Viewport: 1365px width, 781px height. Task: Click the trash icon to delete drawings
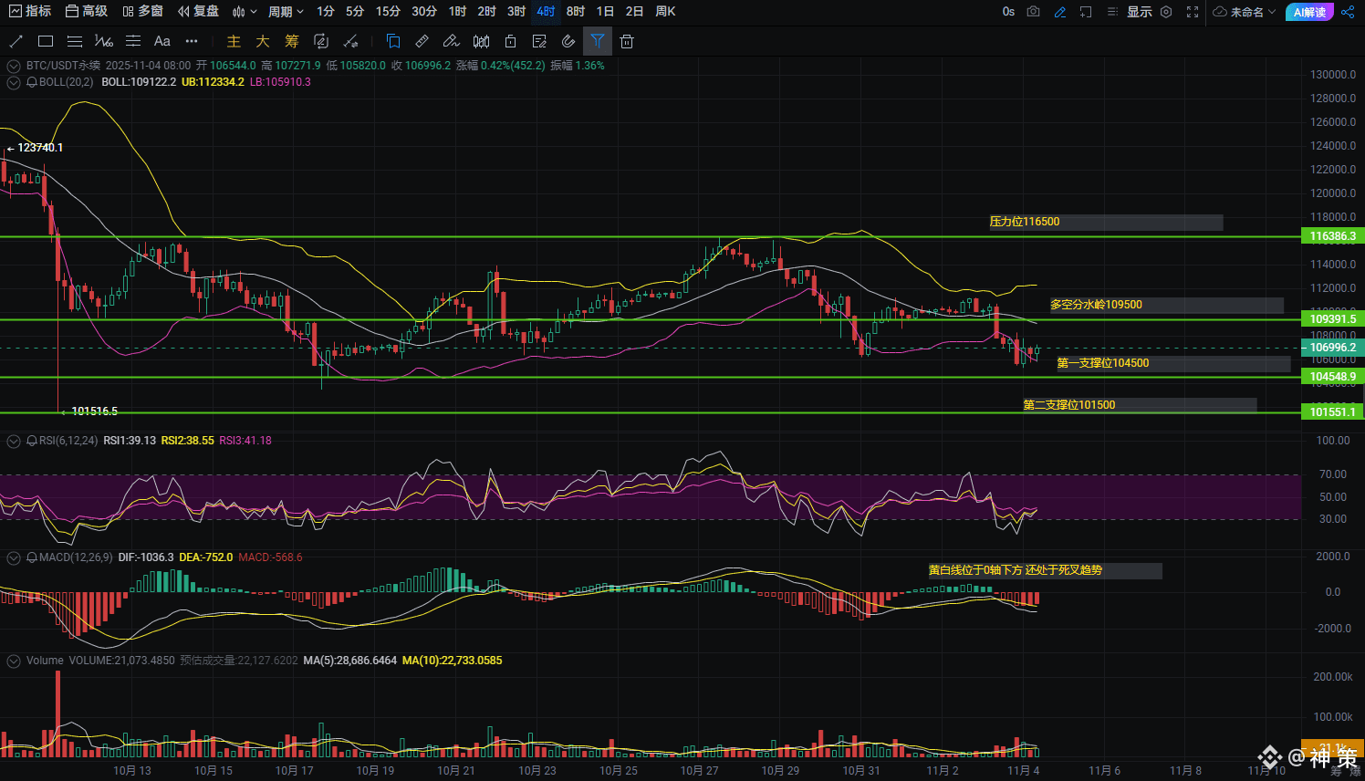point(626,41)
